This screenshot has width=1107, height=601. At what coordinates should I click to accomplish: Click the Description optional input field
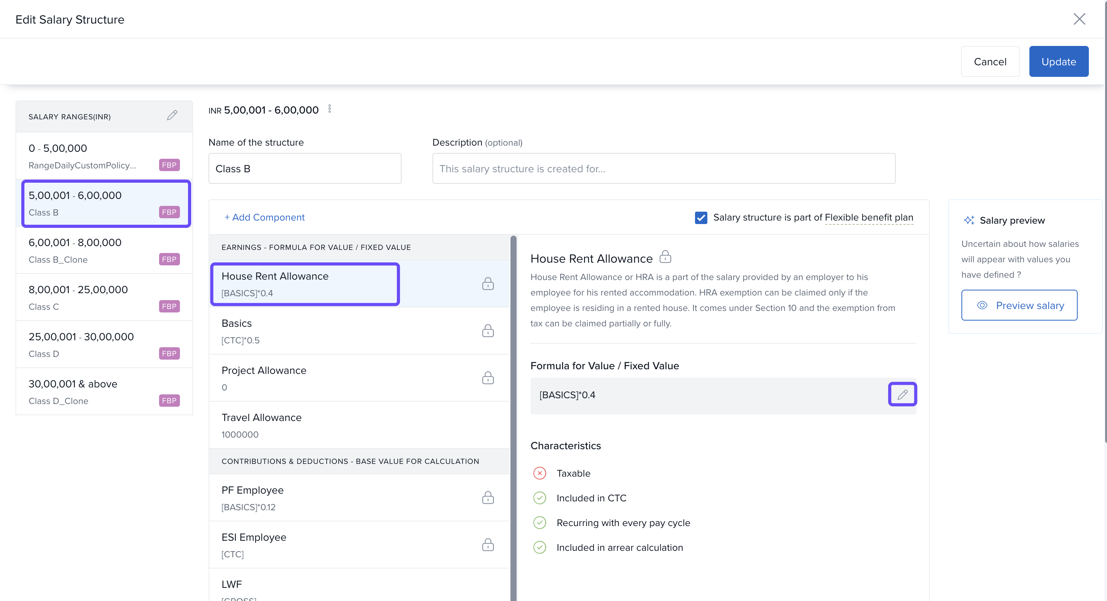tap(663, 168)
